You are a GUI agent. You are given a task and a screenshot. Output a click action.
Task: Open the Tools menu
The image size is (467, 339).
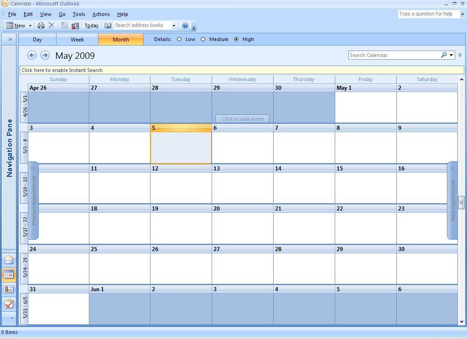pos(79,14)
